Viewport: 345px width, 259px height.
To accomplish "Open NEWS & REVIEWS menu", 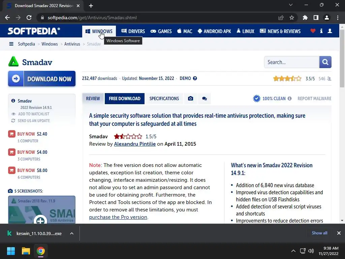I will (280, 31).
